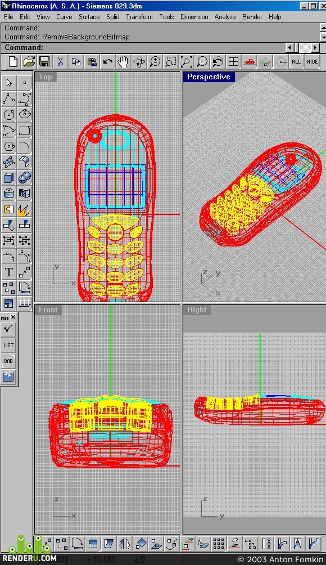
Task: Select the pointer arrow tool
Action: pos(8,83)
